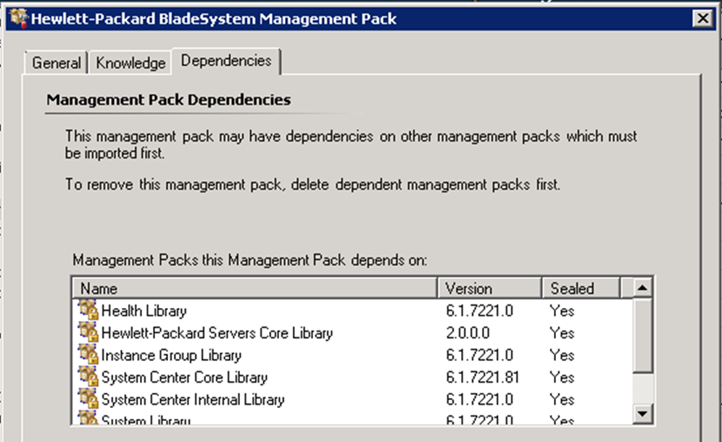Select the System Center Internal Library entry
The image size is (722, 442).
193,399
